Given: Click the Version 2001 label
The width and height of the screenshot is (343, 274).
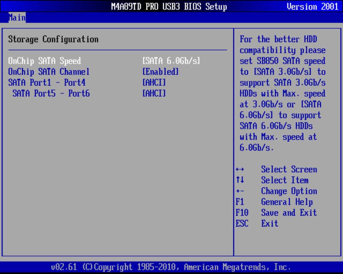Looking at the screenshot, I should pyautogui.click(x=313, y=6).
